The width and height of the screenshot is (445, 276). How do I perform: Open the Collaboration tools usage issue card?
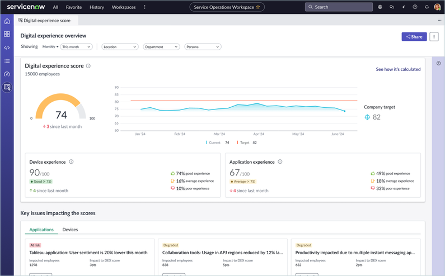tap(223, 257)
